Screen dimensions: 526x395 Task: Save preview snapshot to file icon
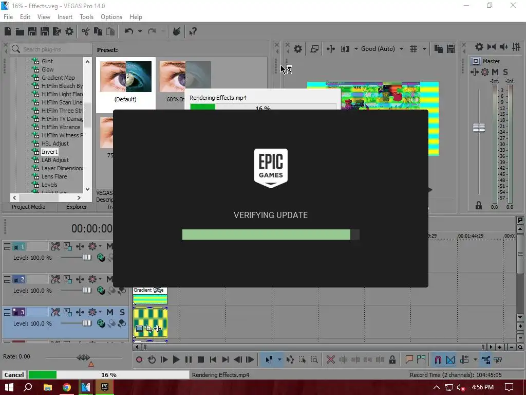(x=451, y=49)
